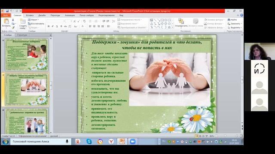The height and width of the screenshot is (154, 275).
Task: Align text left in paragraph group
Action: click(x=90, y=26)
